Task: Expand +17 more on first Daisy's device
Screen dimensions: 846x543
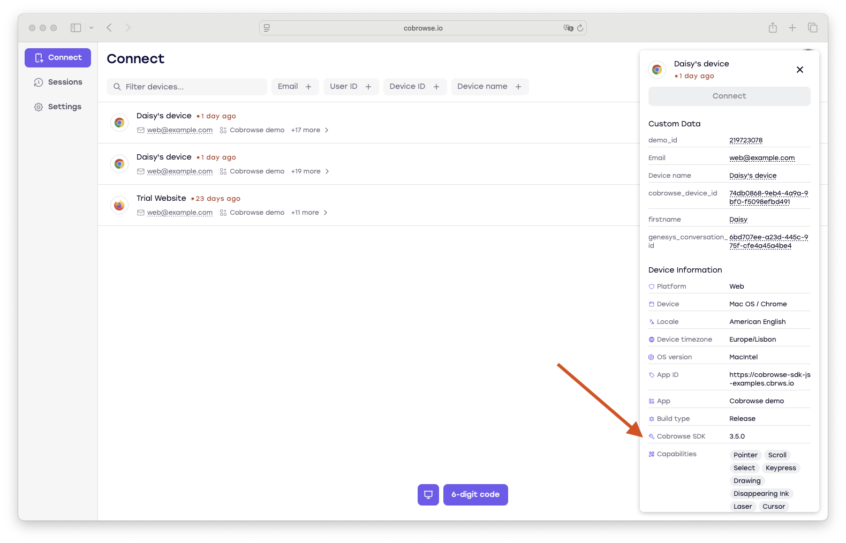Action: tap(310, 130)
